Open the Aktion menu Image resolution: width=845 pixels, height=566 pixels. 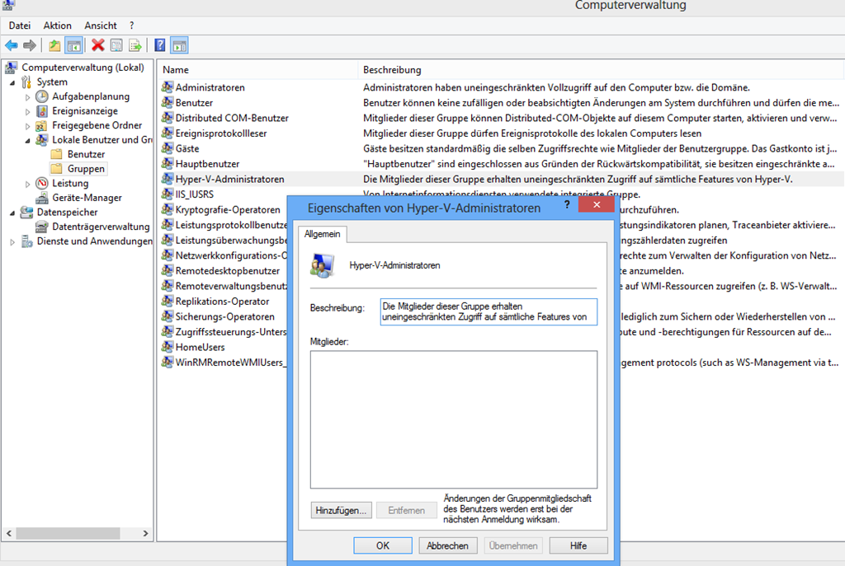57,26
